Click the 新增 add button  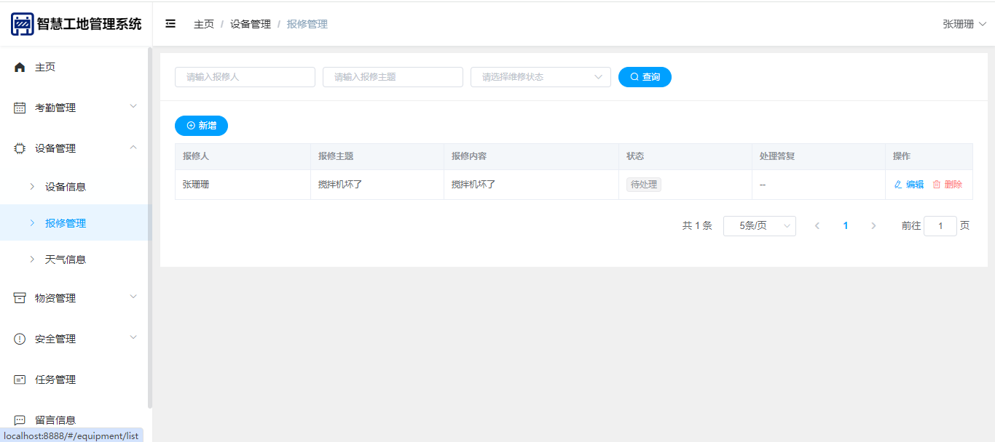point(201,126)
